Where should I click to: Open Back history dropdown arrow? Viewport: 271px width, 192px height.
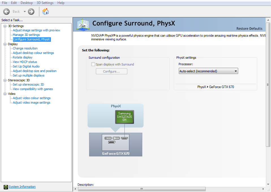click(25, 12)
